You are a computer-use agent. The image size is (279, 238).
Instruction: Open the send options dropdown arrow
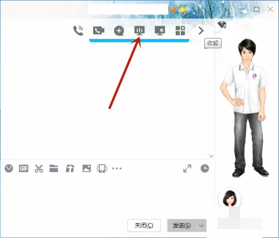point(201,226)
